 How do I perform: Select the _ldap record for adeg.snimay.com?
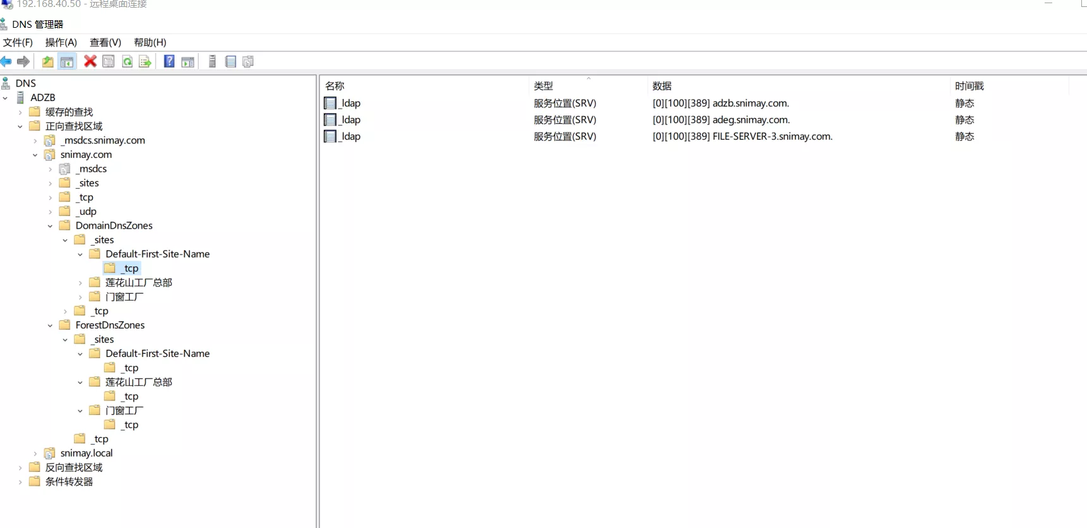[351, 120]
